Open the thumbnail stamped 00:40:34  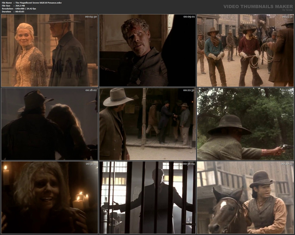pyautogui.click(x=245, y=197)
